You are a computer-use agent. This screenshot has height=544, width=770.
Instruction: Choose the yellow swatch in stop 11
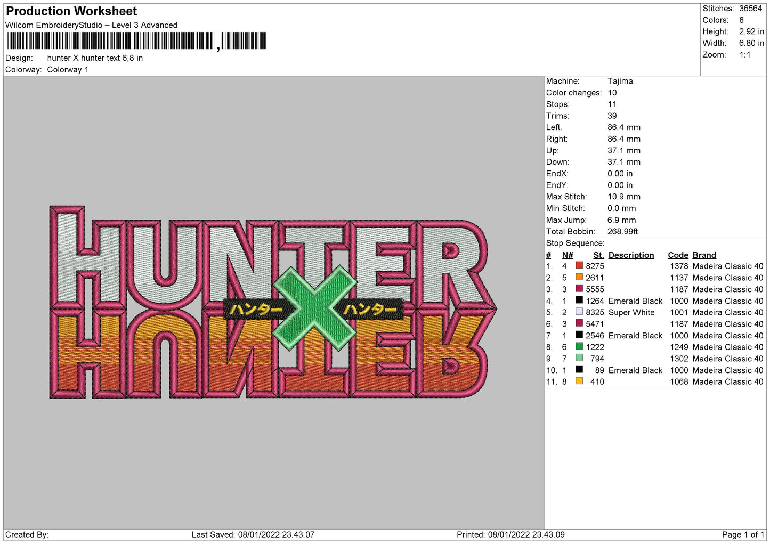click(579, 381)
